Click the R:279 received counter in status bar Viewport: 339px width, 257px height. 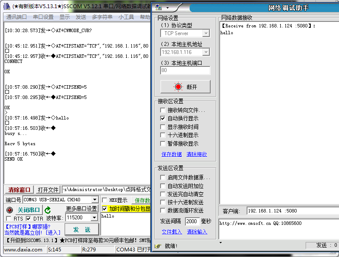[x=89, y=250]
